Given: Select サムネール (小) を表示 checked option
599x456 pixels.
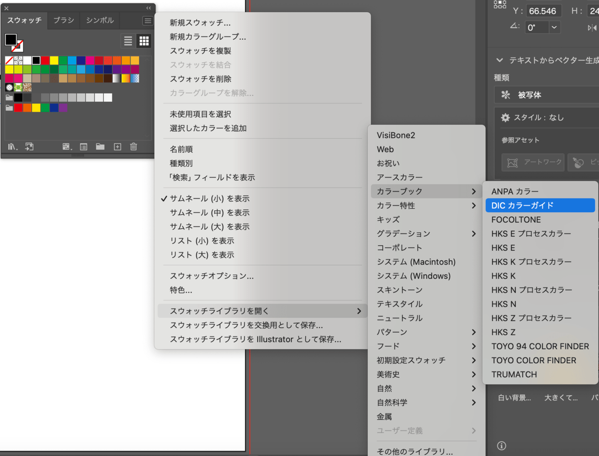Looking at the screenshot, I should click(x=209, y=199).
